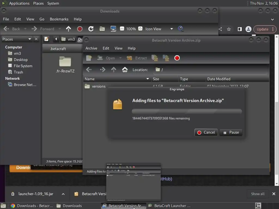
Task: Open the Places sidebar selector dropdown
Action: coord(17,39)
